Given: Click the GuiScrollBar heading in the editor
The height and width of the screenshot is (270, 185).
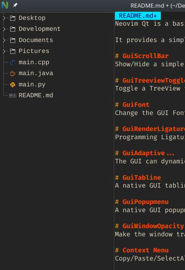Looking at the screenshot, I should 145,56.
